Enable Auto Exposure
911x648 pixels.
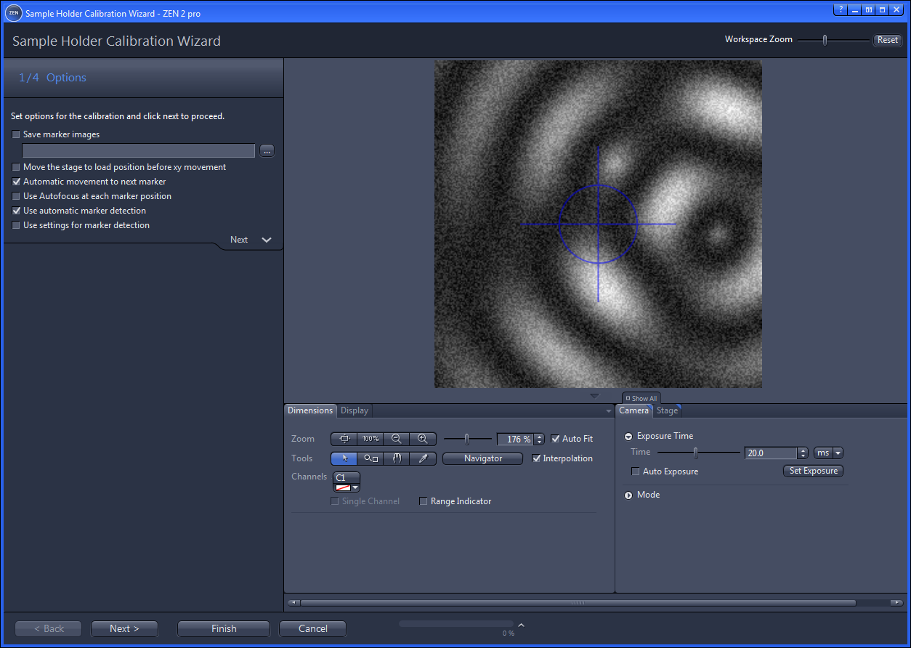(x=636, y=471)
